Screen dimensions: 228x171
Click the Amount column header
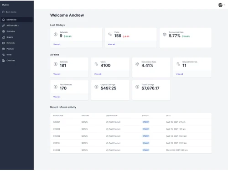tap(85, 116)
